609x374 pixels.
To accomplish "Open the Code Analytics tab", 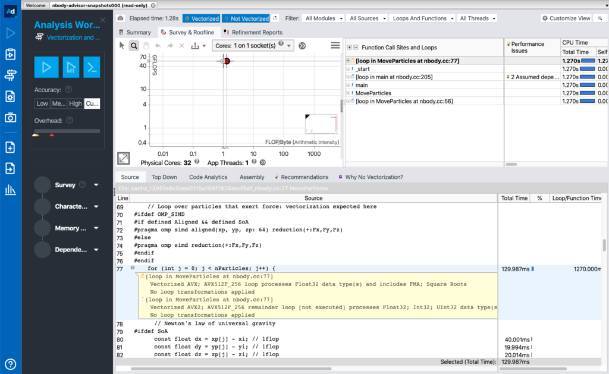I will click(x=208, y=177).
